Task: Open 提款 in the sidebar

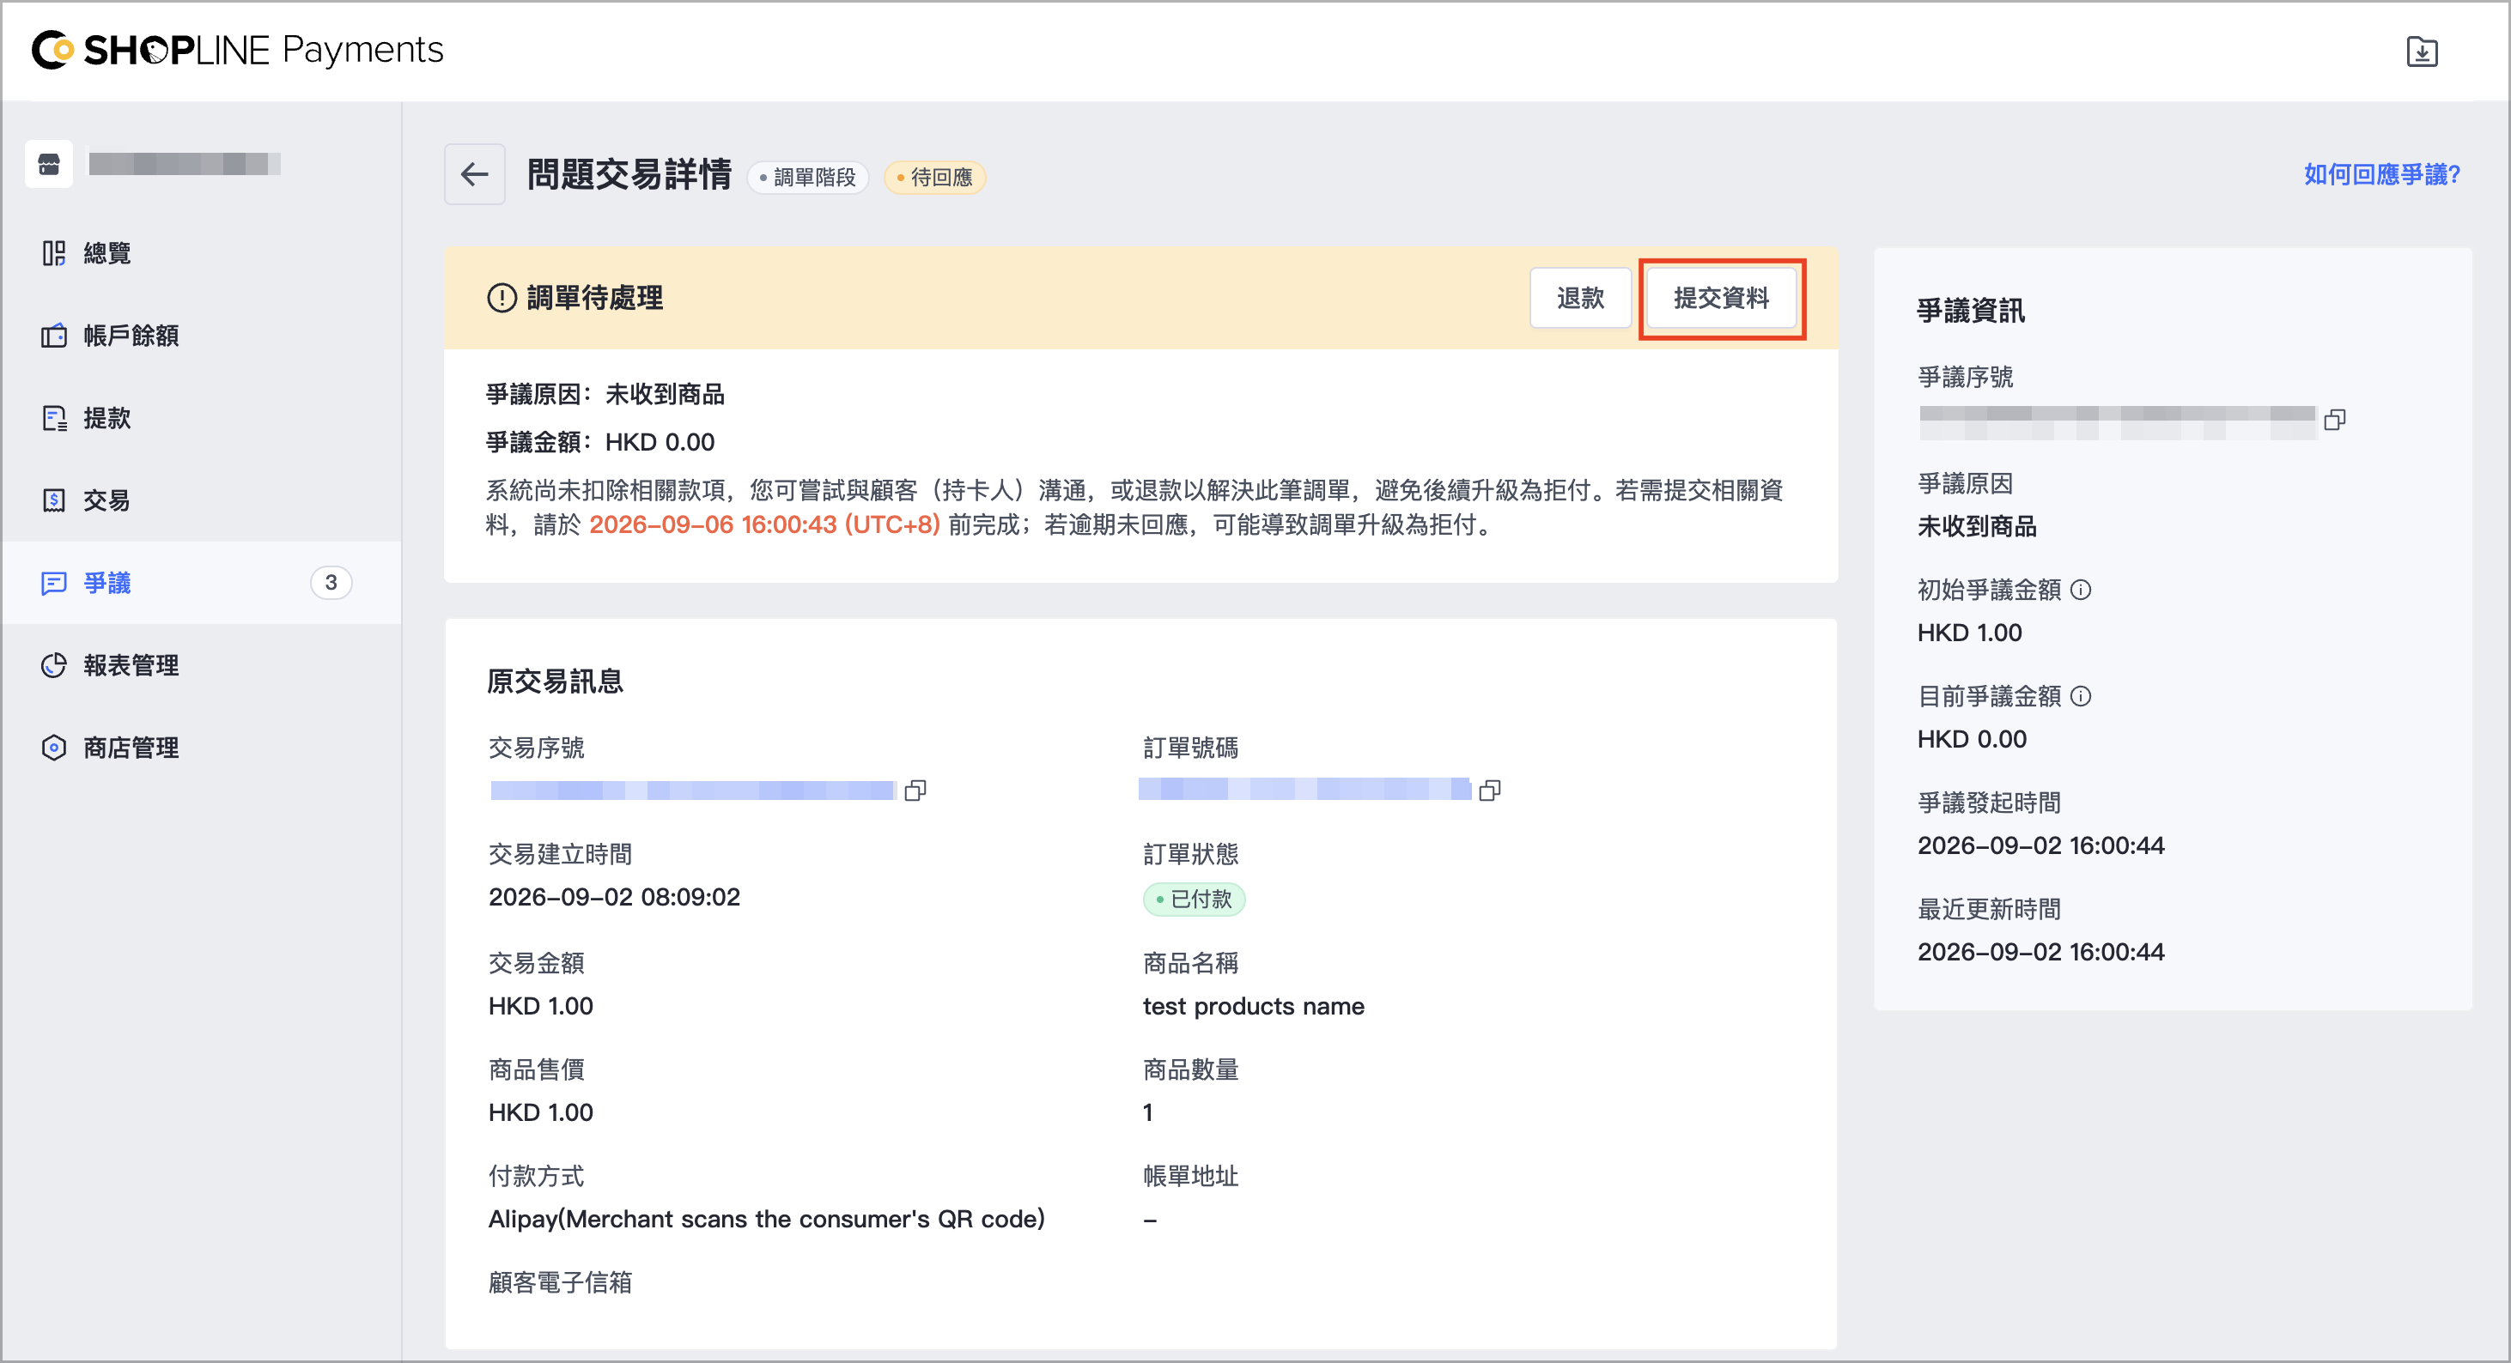Action: tap(201, 418)
